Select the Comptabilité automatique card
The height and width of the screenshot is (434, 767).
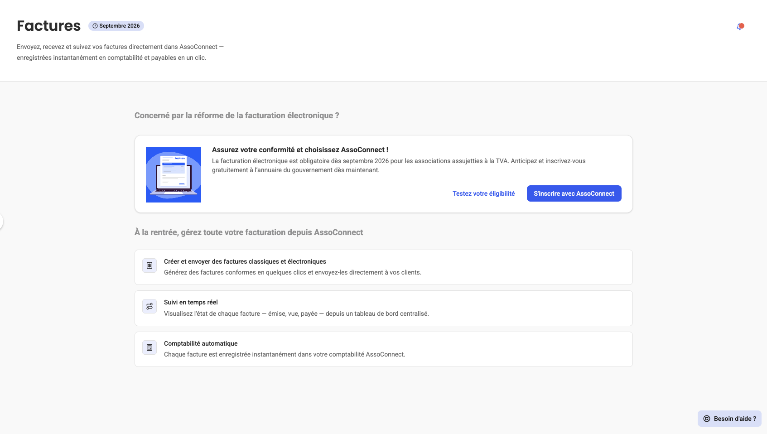point(383,349)
